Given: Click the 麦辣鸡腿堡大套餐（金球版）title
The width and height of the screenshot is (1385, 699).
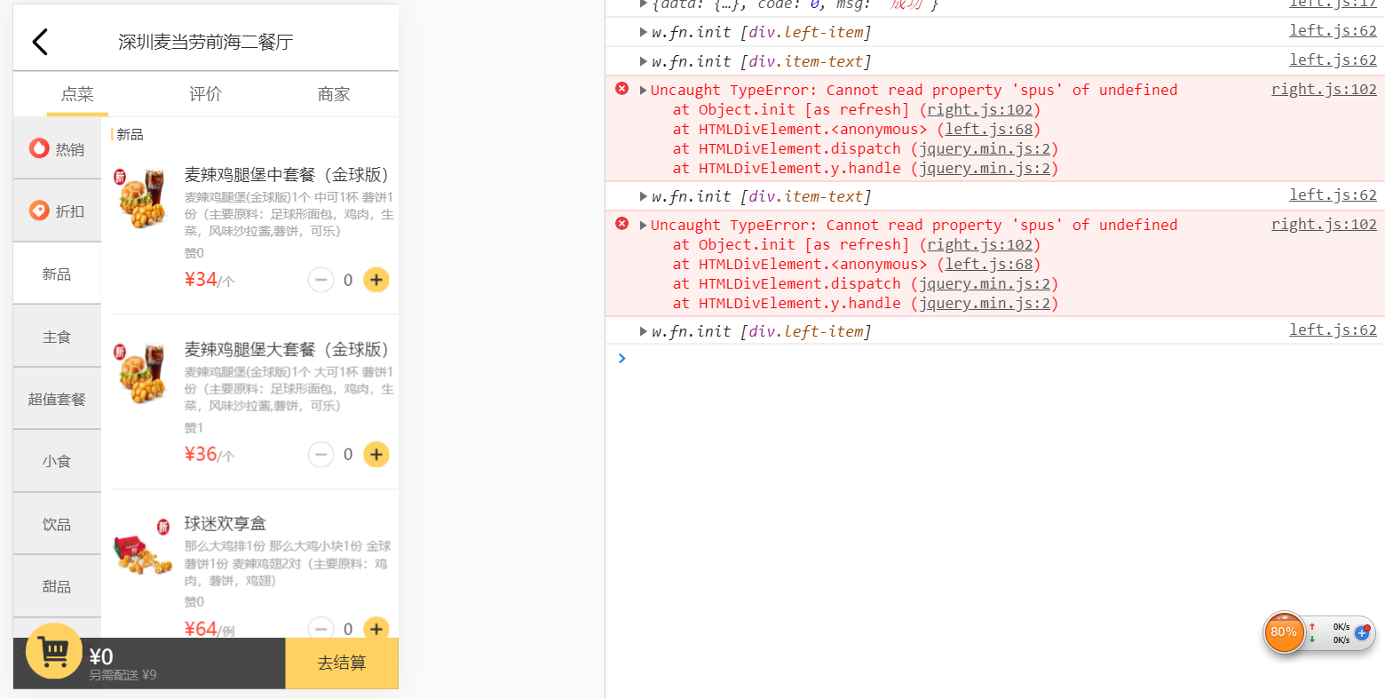Looking at the screenshot, I should (287, 350).
